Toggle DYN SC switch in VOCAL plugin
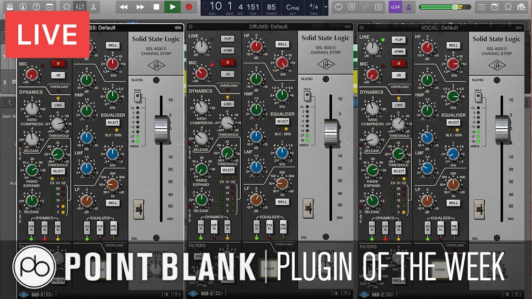This screenshot has height=299, width=532. [441, 228]
